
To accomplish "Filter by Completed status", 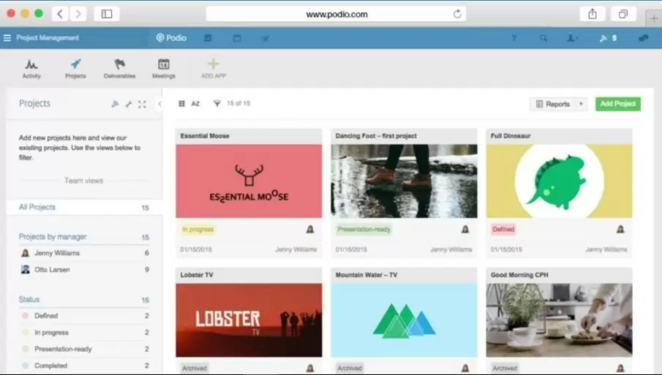I will 84,365.
